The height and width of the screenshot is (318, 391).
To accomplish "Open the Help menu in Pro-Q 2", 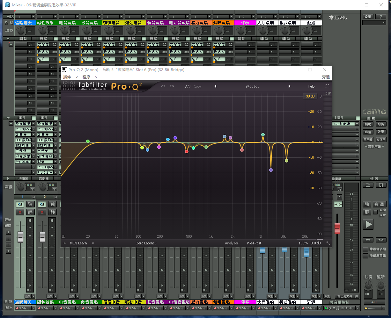I will [311, 86].
